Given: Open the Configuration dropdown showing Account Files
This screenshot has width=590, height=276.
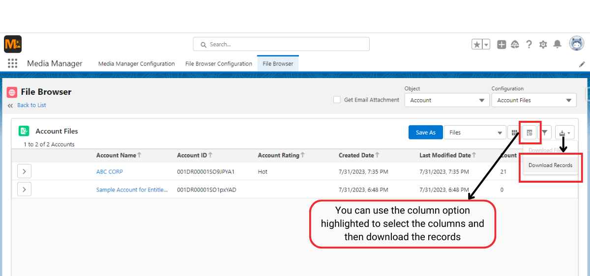Looking at the screenshot, I should pyautogui.click(x=534, y=100).
